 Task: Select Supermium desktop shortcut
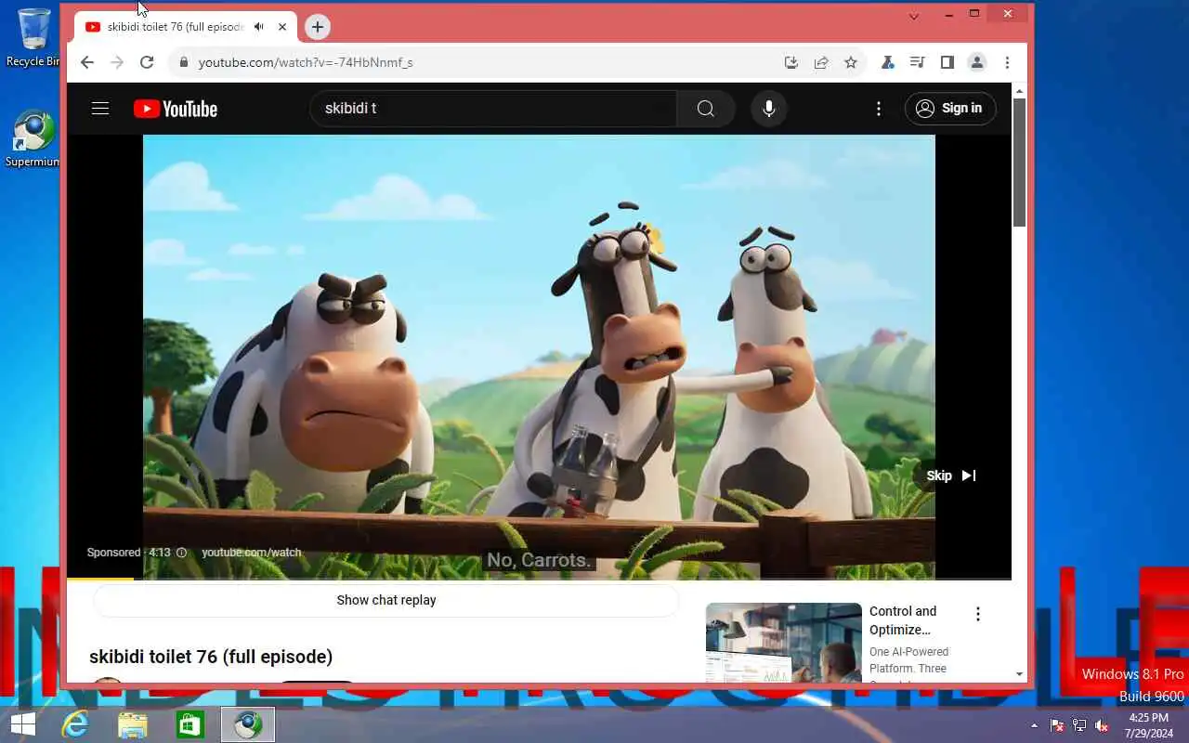click(x=33, y=139)
